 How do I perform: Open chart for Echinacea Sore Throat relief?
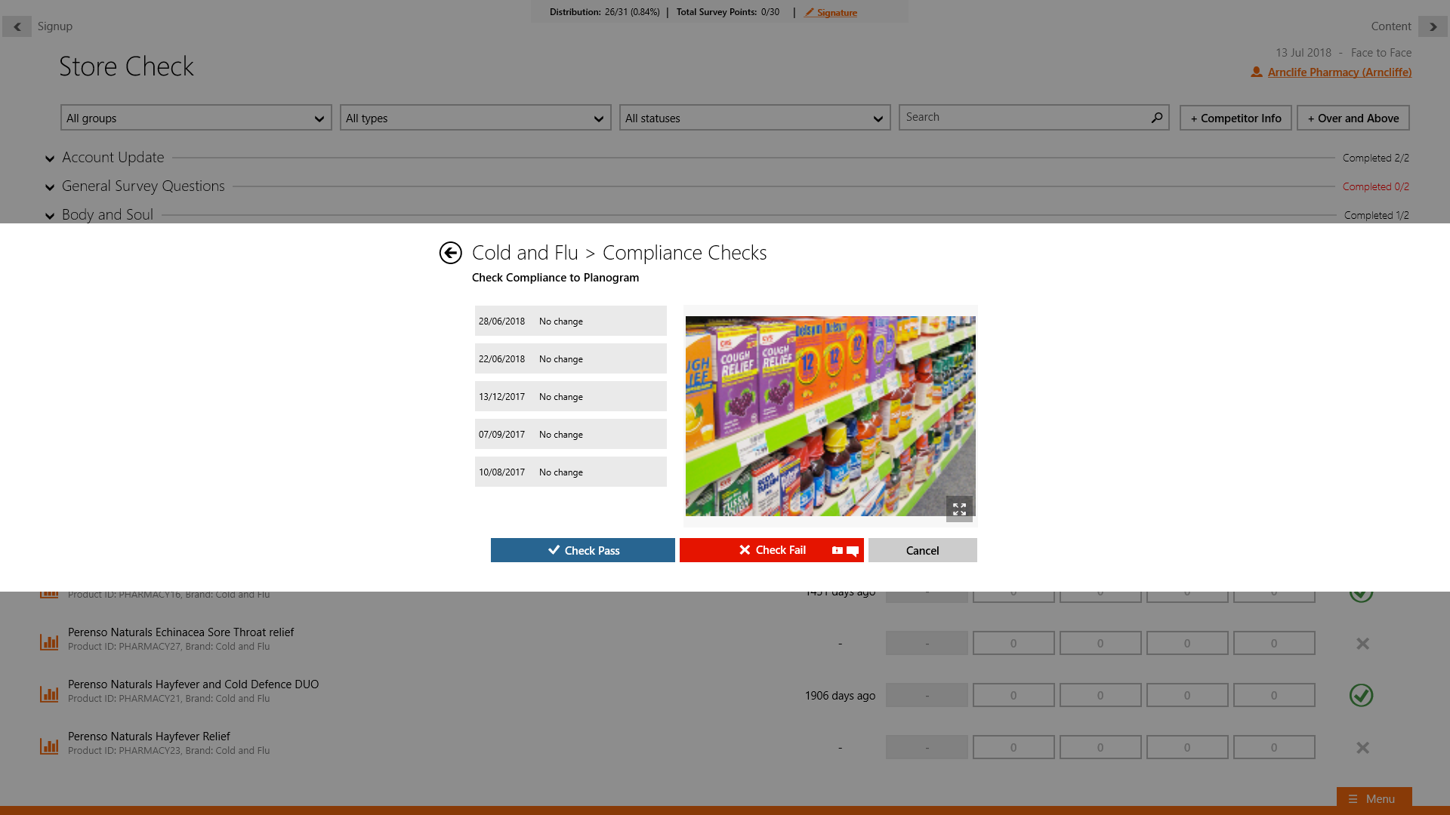coord(49,642)
